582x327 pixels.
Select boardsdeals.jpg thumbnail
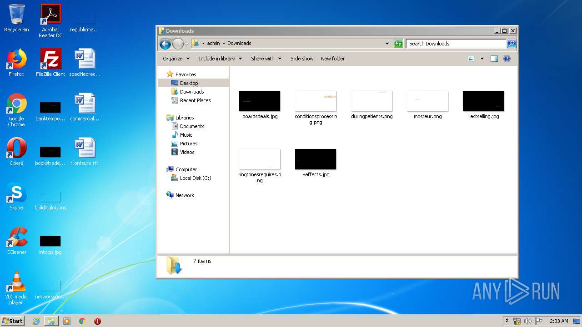(260, 101)
